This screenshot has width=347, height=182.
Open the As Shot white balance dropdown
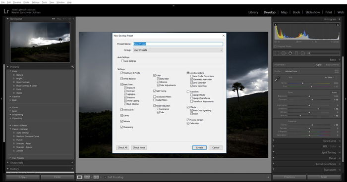329,78
